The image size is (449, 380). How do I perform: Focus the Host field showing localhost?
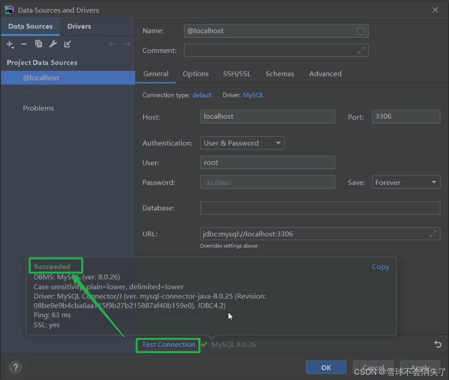click(x=268, y=117)
